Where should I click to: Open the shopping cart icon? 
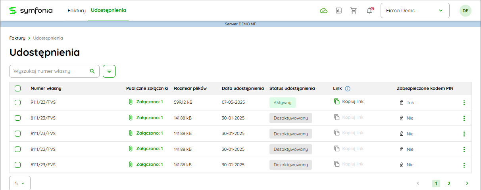354,11
